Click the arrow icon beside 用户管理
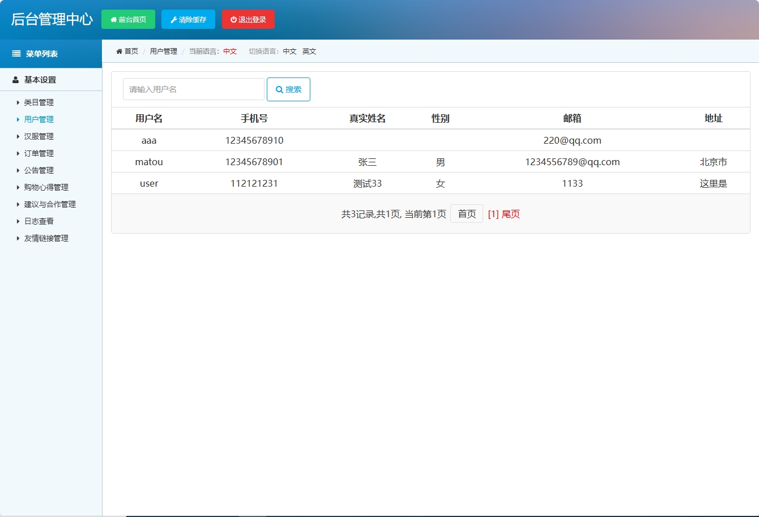759x517 pixels. 17,119
